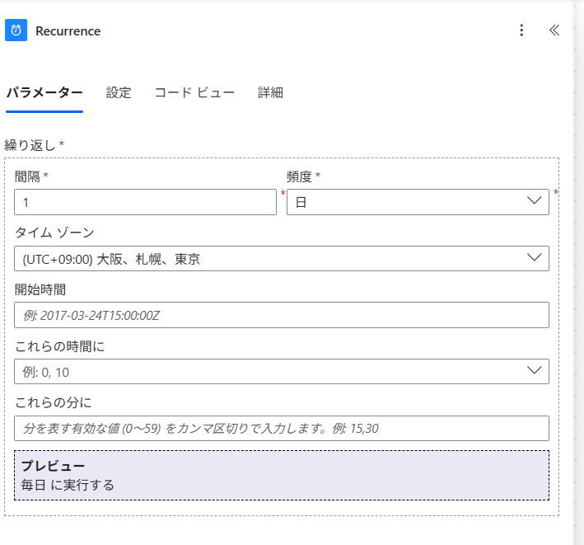The height and width of the screenshot is (545, 584).
Task: Open the コード ビュー tab
Action: coord(194,92)
